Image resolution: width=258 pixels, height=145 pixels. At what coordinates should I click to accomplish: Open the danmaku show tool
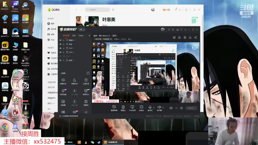coord(86,103)
